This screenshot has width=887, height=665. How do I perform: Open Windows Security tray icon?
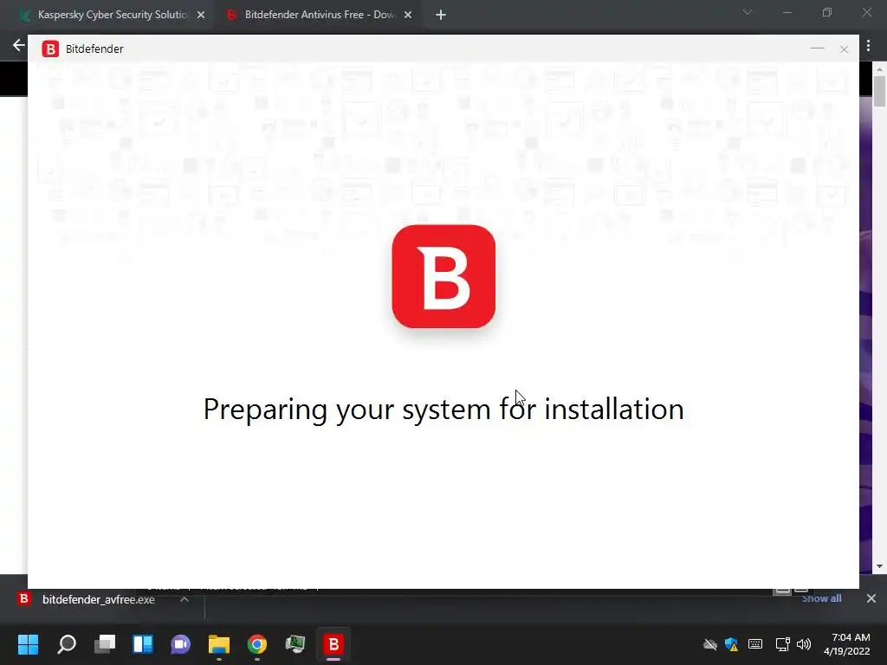[731, 644]
